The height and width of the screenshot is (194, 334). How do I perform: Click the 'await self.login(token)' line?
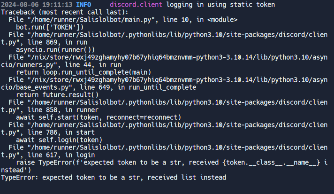coord(59,140)
